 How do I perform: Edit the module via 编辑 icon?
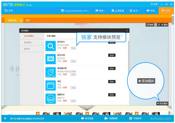pyautogui.click(x=150, y=25)
